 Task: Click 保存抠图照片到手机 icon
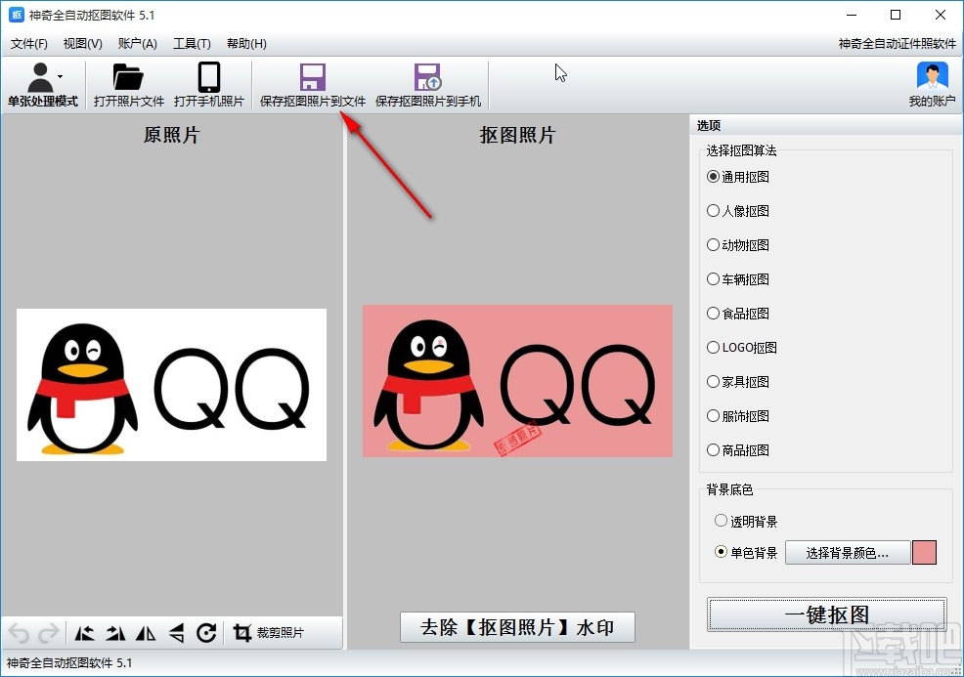click(427, 77)
